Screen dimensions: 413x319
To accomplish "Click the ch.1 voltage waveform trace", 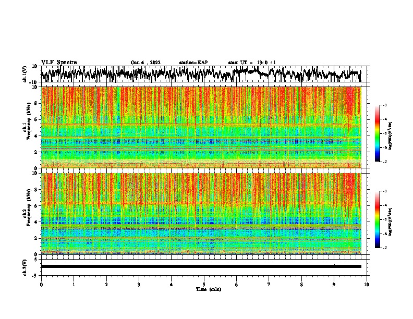I will 201,74.
